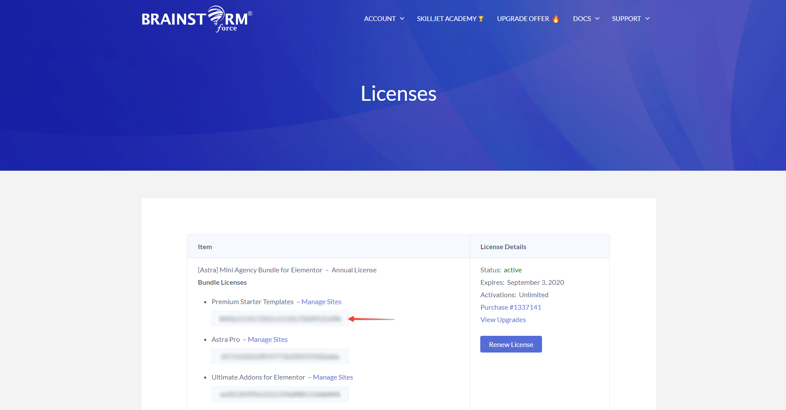
Task: Click the 'Expires: September 3, 2020' text
Action: pyautogui.click(x=522, y=283)
